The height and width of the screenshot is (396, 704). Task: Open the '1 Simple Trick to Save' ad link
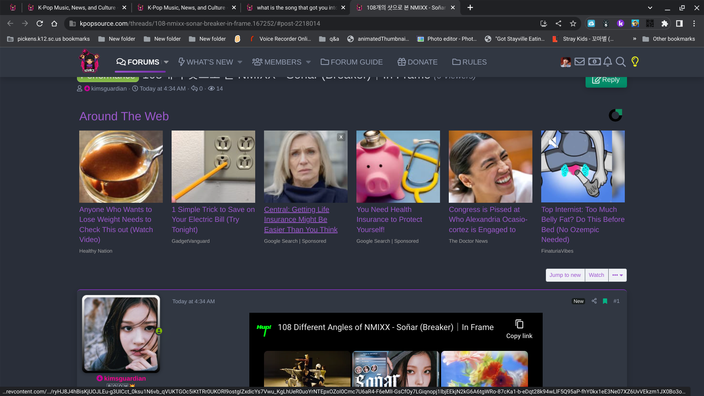click(213, 219)
